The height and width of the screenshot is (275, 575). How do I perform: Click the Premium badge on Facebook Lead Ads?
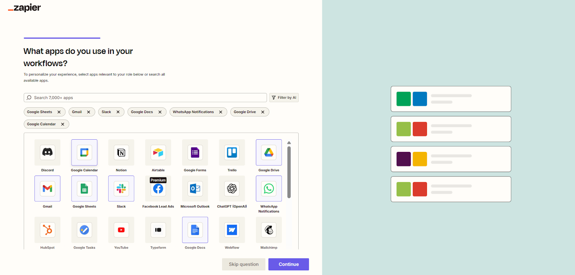click(158, 180)
